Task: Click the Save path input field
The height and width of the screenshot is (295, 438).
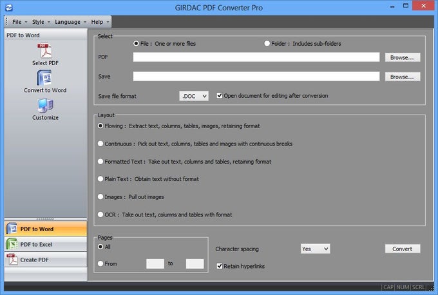Action: [x=256, y=77]
